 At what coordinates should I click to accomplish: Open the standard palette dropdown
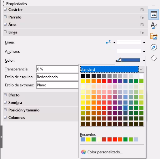point(141,69)
